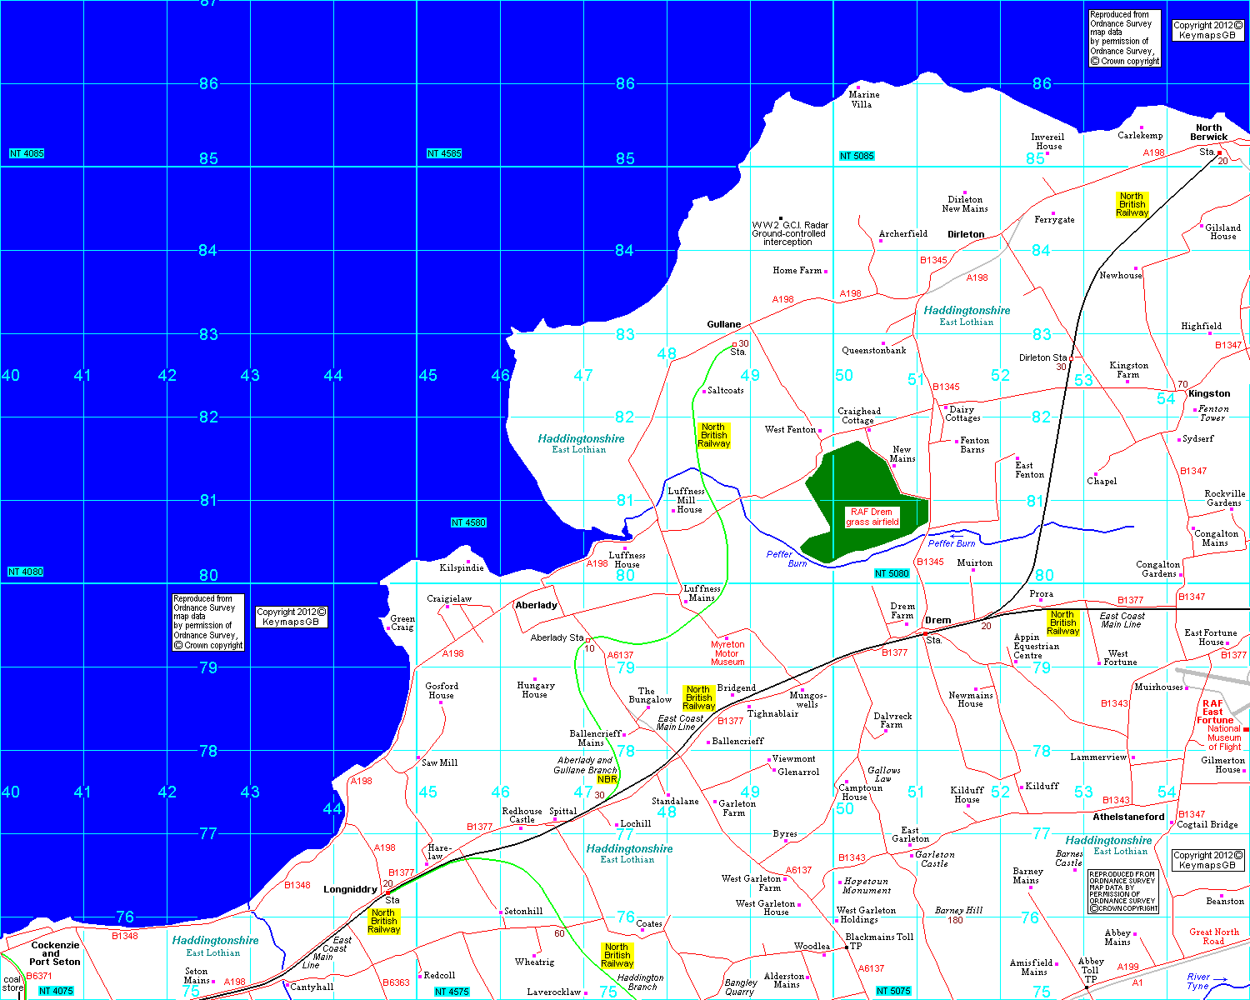
Task: Click the RAF Drem grass airfield label
Action: [872, 517]
